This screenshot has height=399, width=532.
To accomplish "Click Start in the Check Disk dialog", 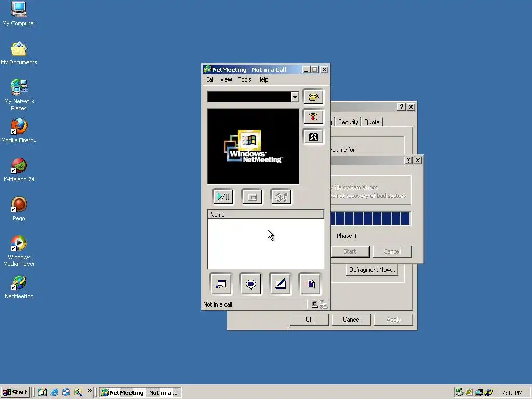I will 350,251.
